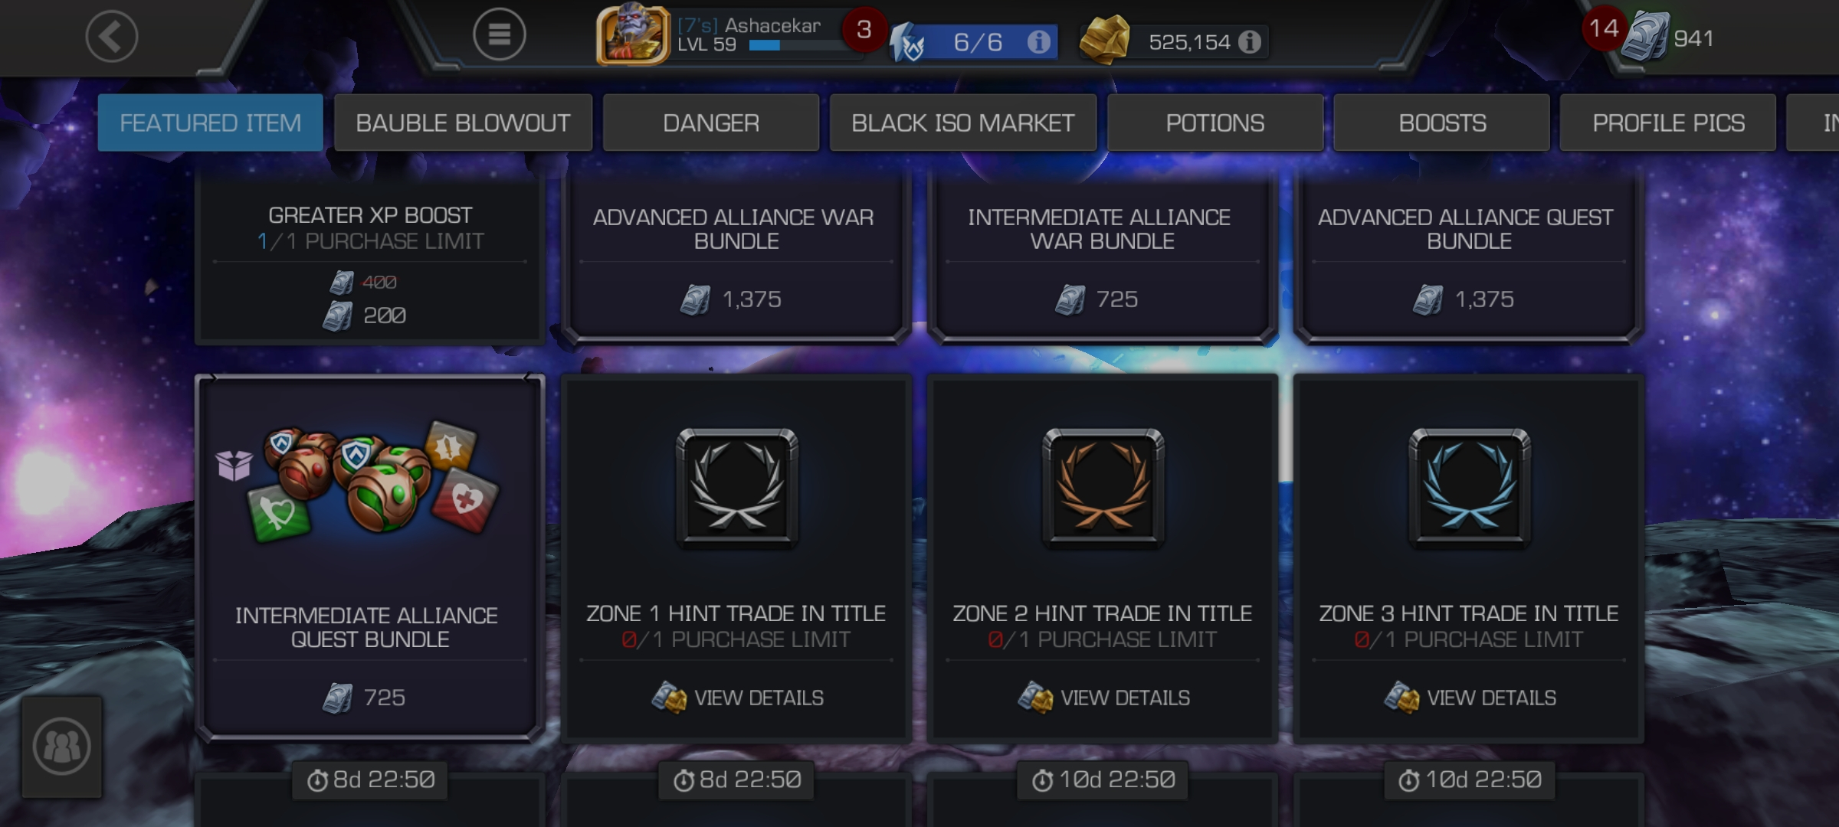Viewport: 1839px width, 827px height.
Task: Open the hamburger menu icon
Action: coord(499,34)
